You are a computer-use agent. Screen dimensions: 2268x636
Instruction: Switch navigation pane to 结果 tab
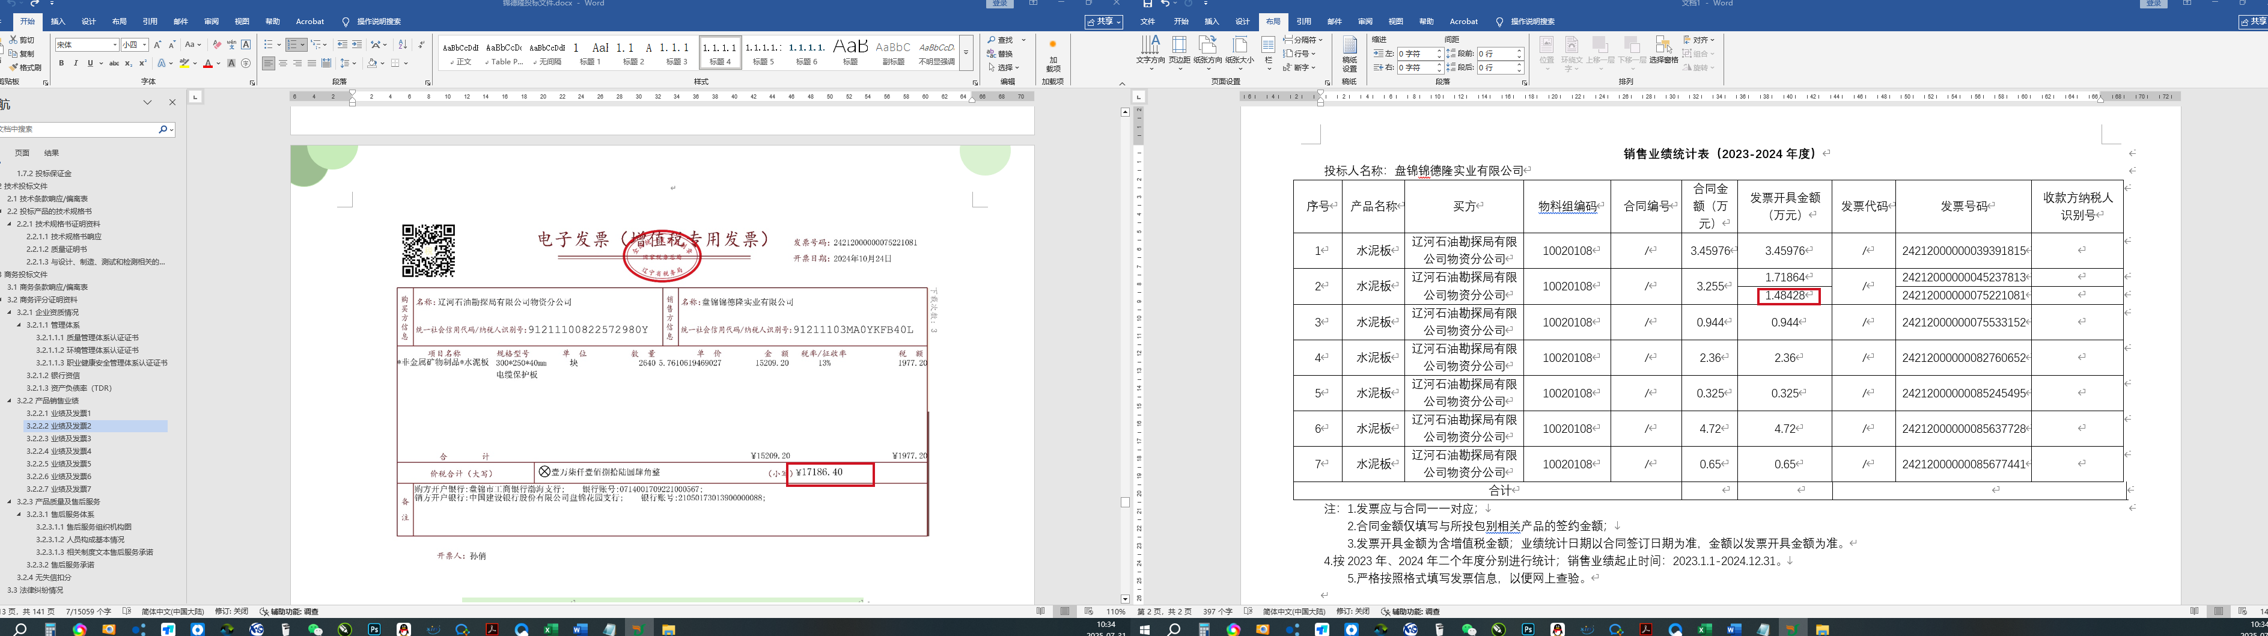(52, 153)
